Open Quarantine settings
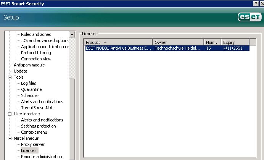The height and width of the screenshot is (160, 264). 31,89
